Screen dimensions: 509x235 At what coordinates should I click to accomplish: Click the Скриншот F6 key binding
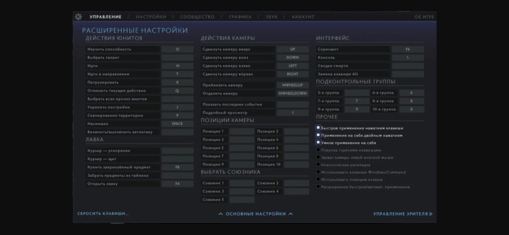(x=408, y=49)
